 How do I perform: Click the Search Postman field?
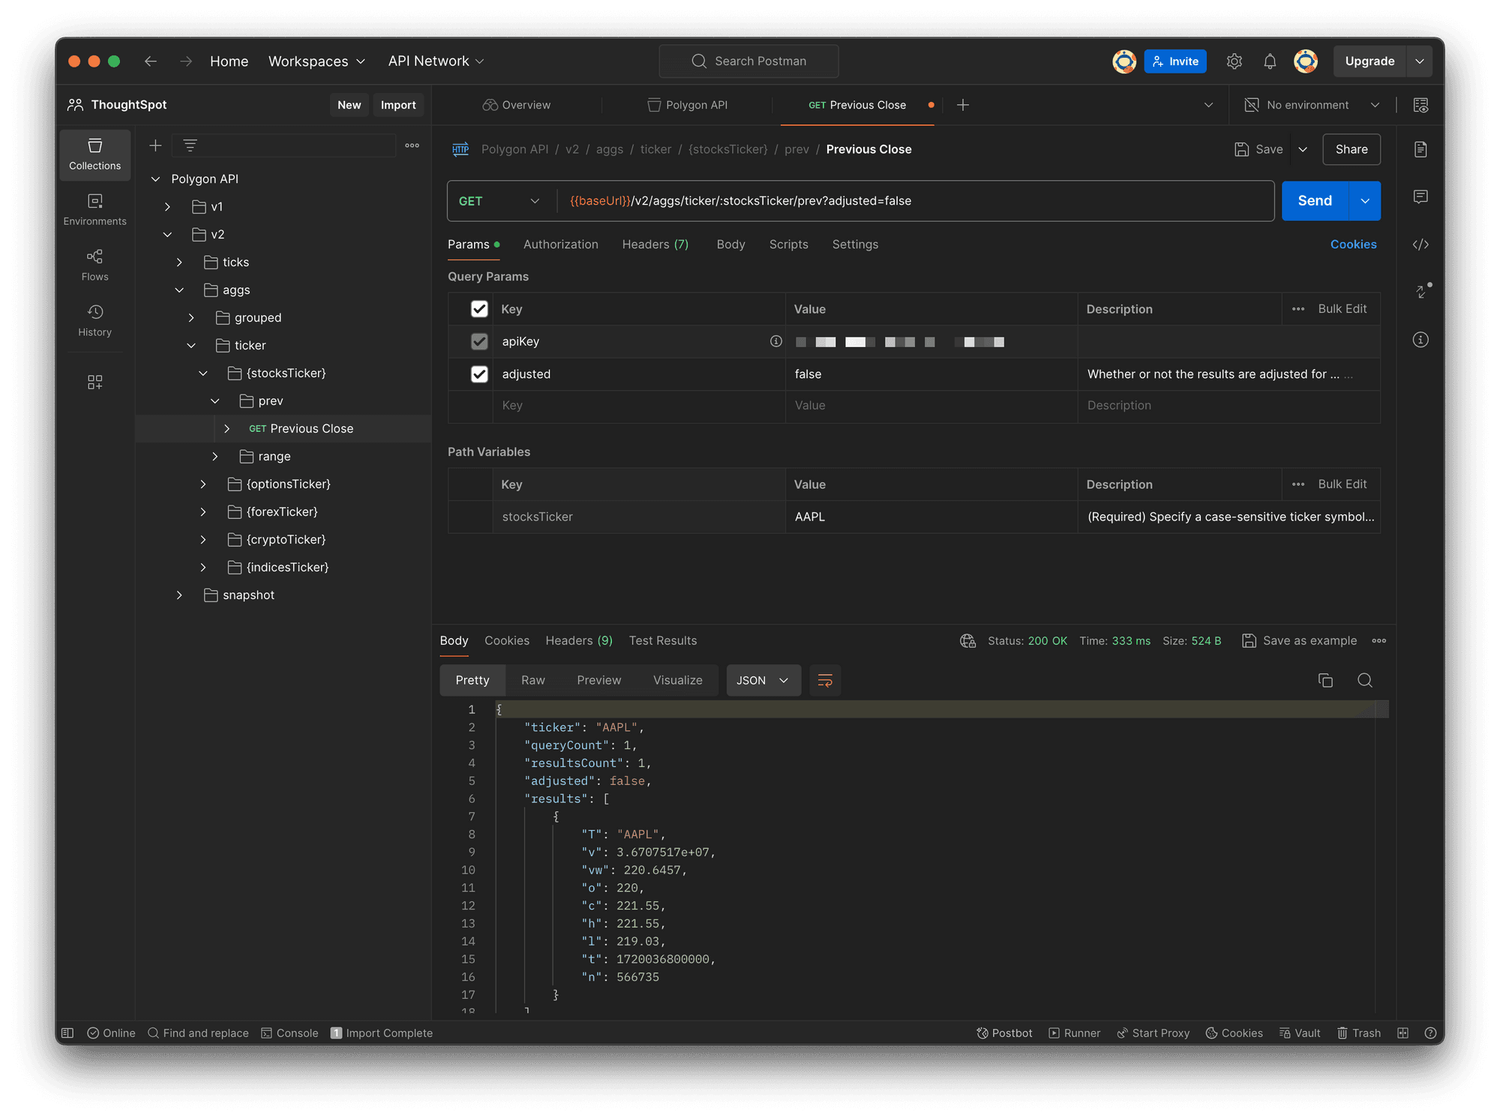(x=748, y=61)
